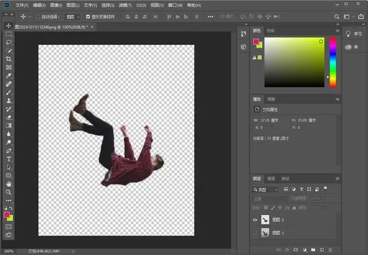The width and height of the screenshot is (368, 255).
Task: Hide layer 图层 2 with eye icon
Action: click(256, 219)
